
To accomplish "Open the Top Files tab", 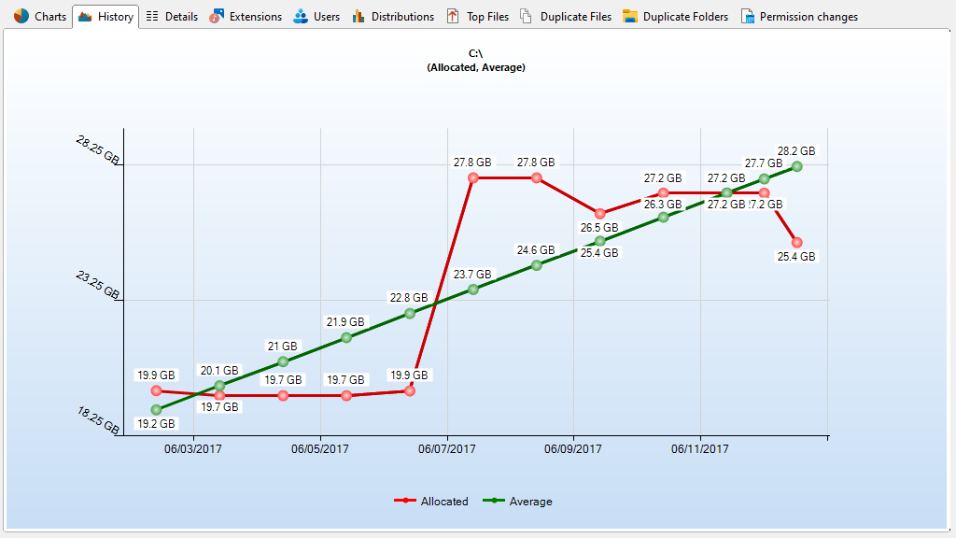I will click(x=487, y=17).
